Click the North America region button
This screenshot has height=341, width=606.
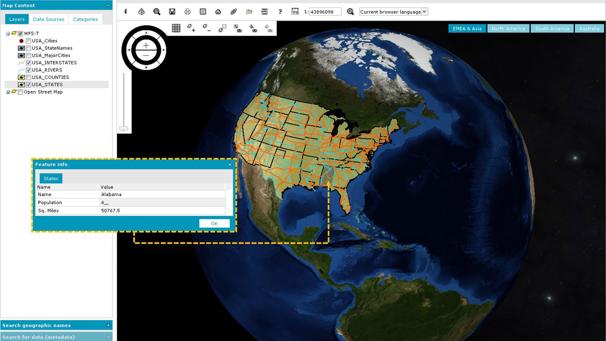[508, 28]
